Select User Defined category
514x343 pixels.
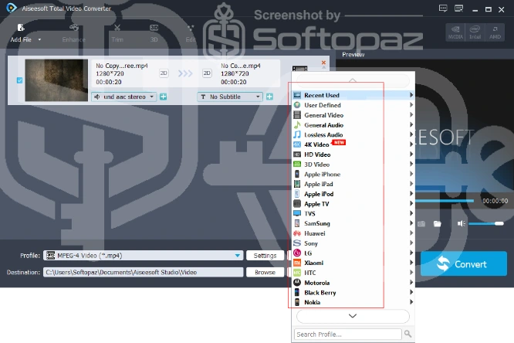(x=353, y=105)
